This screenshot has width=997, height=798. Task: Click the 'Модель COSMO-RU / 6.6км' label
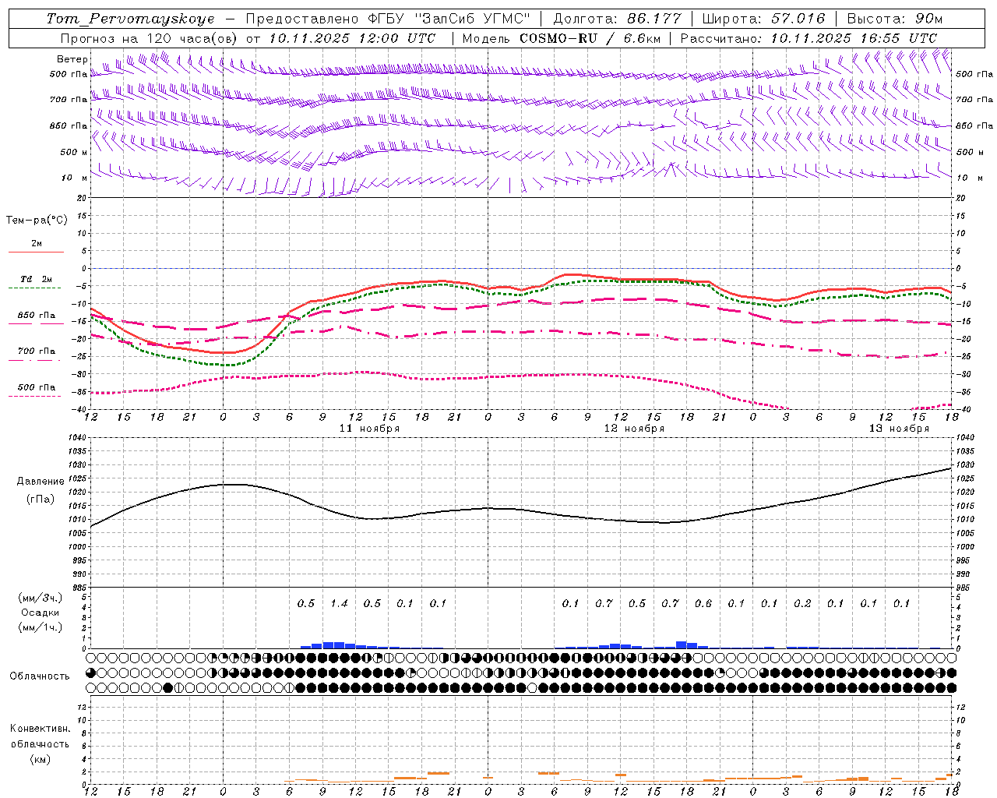pos(562,38)
